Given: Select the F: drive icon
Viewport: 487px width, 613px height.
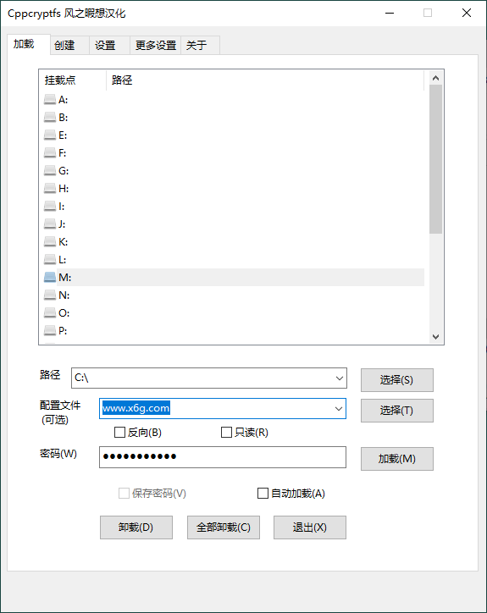Looking at the screenshot, I should tap(50, 153).
